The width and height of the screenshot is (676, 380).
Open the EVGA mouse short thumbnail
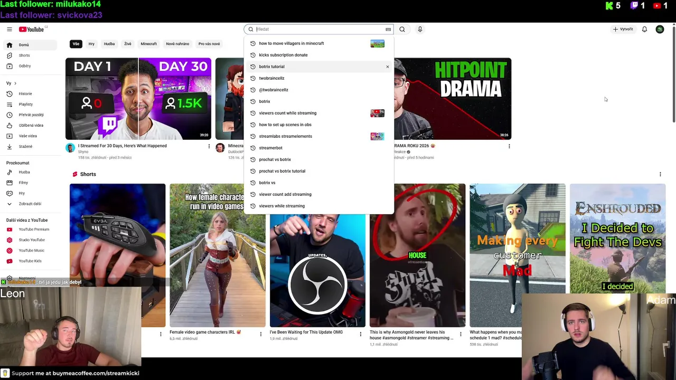click(x=117, y=255)
